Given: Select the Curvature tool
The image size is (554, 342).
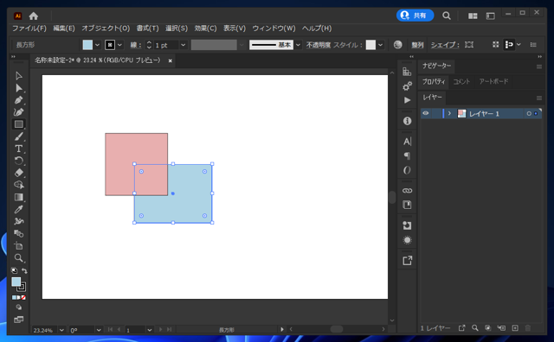Looking at the screenshot, I should click(x=19, y=112).
